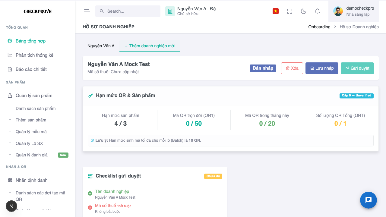Select the Thêm doanh nghiệp mới tab
Screen dimensions: 386x217
pos(150,46)
